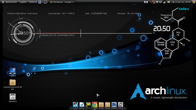Viewport: 196px width, 110px height.
Task: Click the 'sábado the 24. noviembre 2012' date
Action: [58, 35]
